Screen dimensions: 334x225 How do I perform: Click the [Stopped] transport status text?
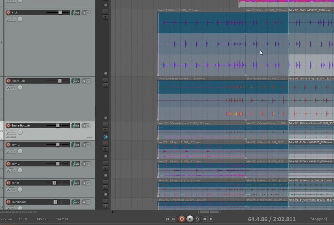pos(318,219)
